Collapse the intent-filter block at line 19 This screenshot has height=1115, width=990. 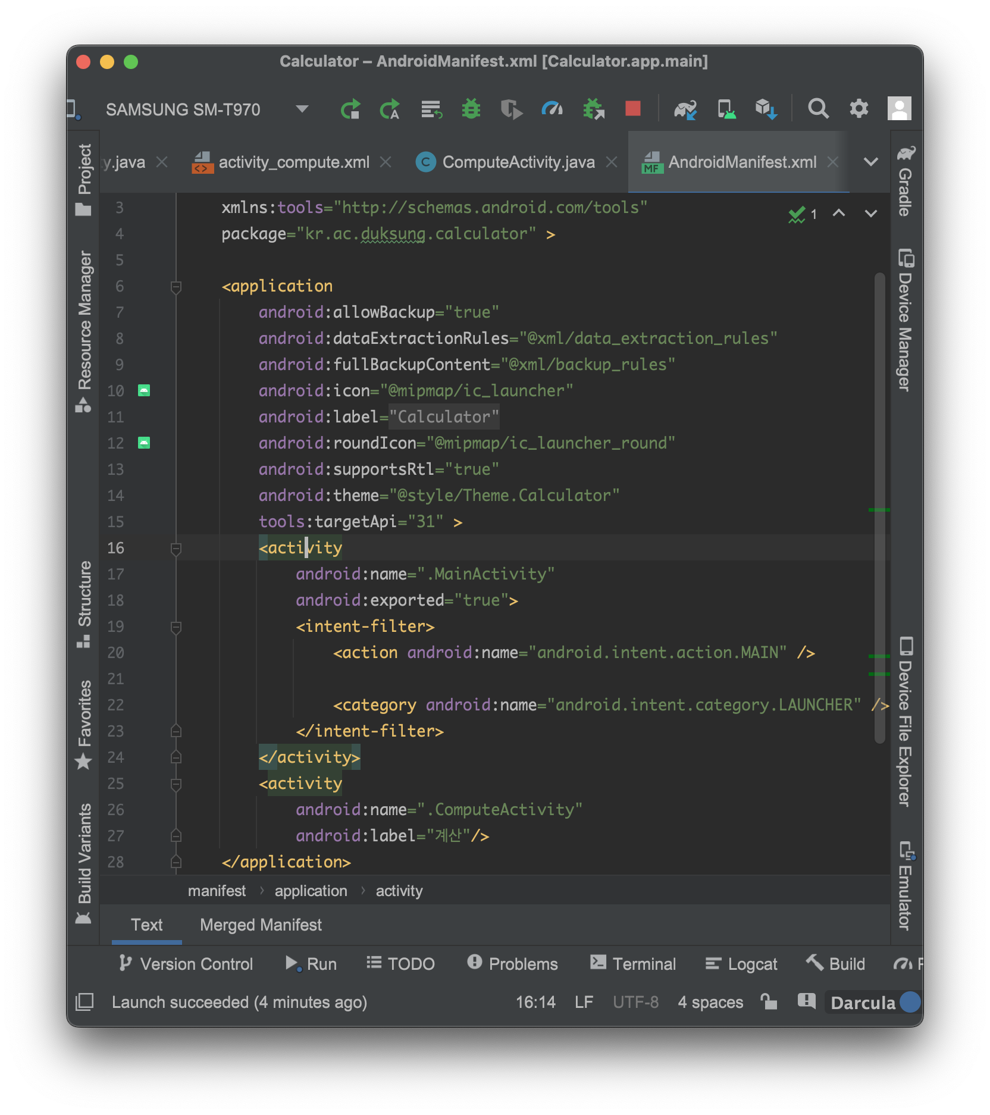click(176, 627)
